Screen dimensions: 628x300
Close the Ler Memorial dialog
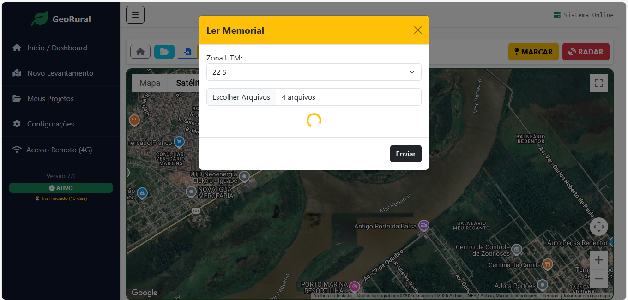click(x=417, y=30)
